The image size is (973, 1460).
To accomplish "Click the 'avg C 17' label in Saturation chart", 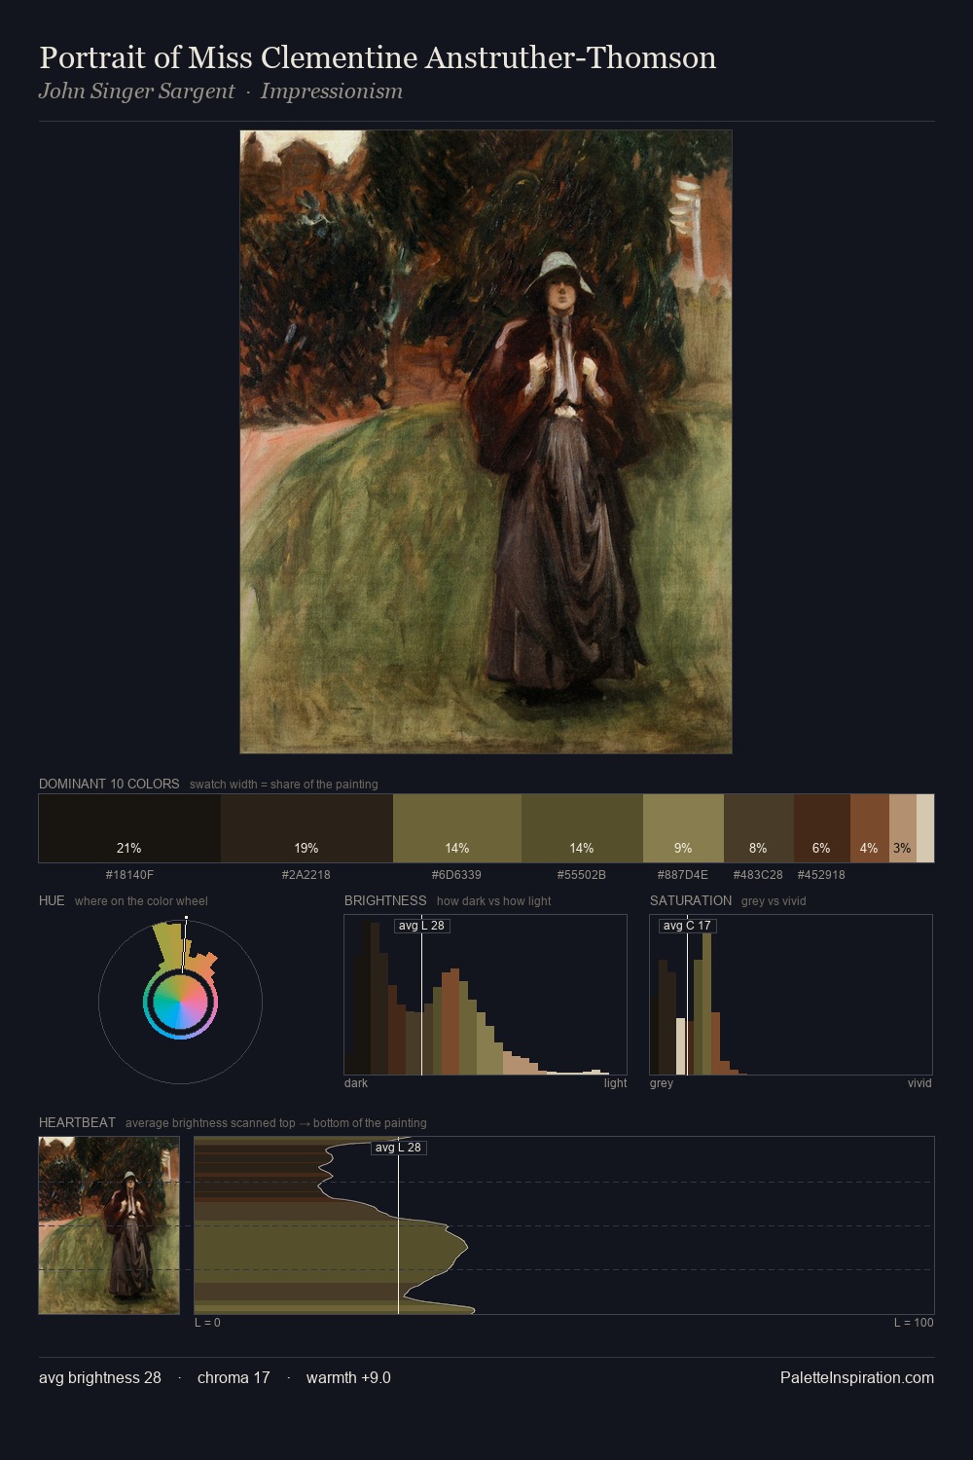I will pyautogui.click(x=687, y=926).
